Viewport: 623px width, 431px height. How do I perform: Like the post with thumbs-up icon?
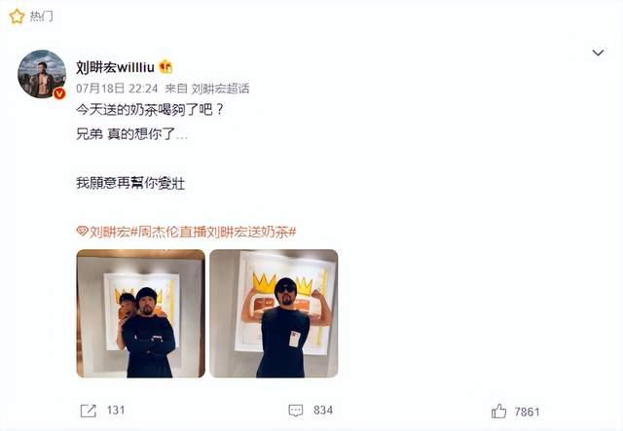tap(499, 412)
